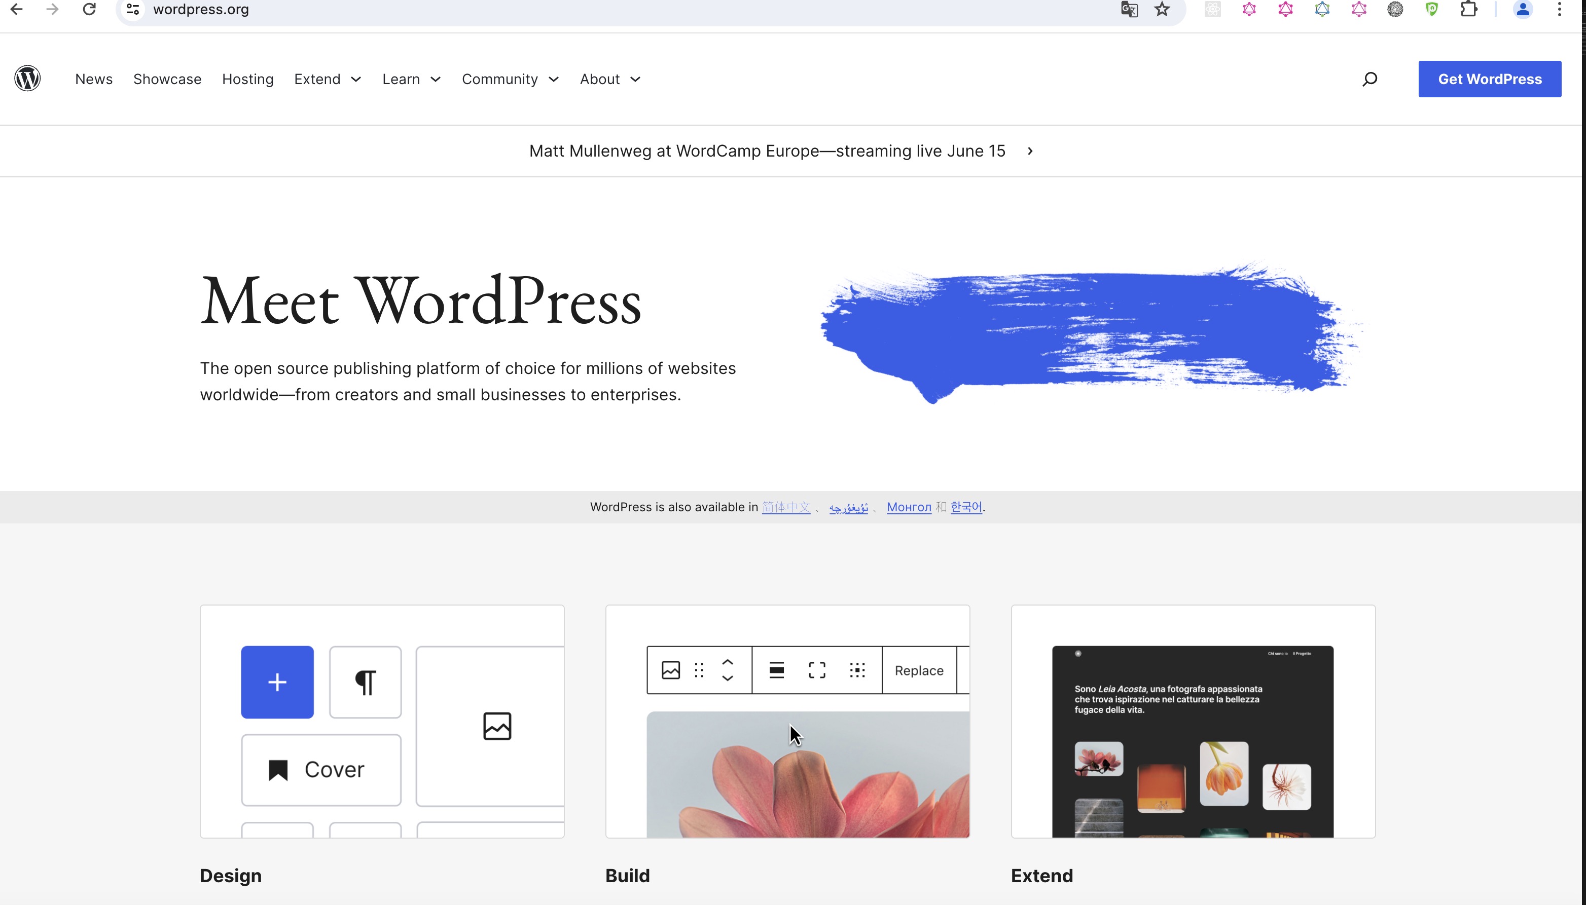The image size is (1586, 905).
Task: Expand the Extend menu chevron
Action: 356,79
